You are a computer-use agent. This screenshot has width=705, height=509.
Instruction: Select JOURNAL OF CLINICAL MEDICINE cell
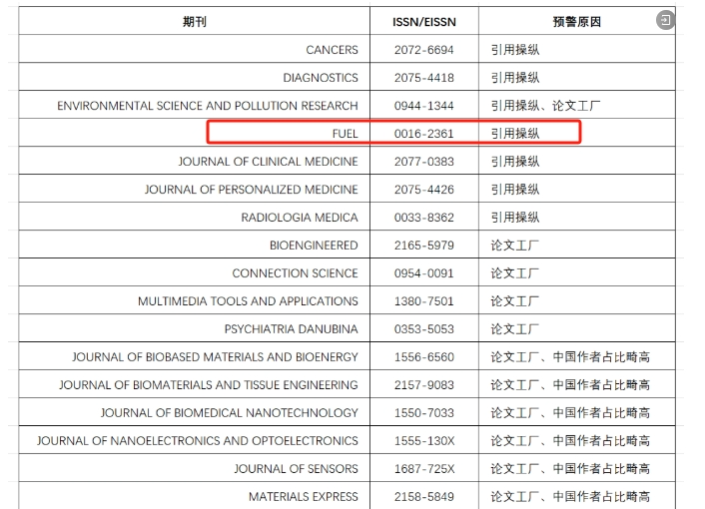[268, 161]
